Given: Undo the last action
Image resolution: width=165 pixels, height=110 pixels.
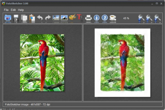Looking at the screenshot, I should [x=40, y=18].
